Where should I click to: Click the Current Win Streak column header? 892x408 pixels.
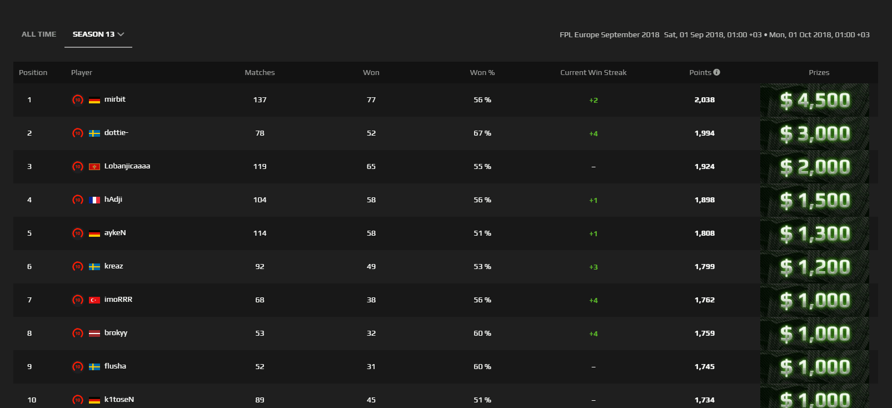593,72
